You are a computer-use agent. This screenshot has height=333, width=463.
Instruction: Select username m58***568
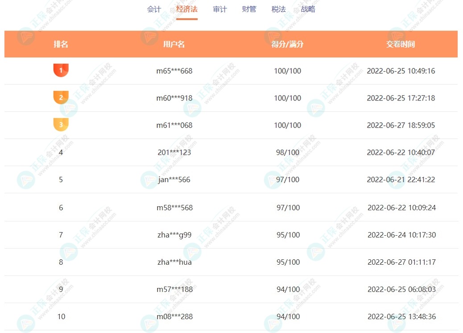click(x=174, y=208)
